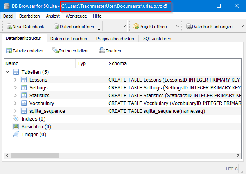This screenshot has height=174, width=246.
Task: Switch to the Daten durchsuchen tab
Action: [69, 39]
